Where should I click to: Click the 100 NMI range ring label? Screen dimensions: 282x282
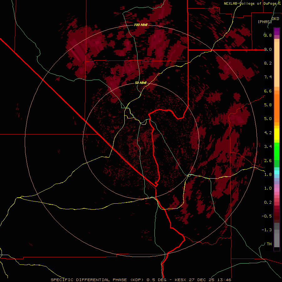pyautogui.click(x=141, y=25)
